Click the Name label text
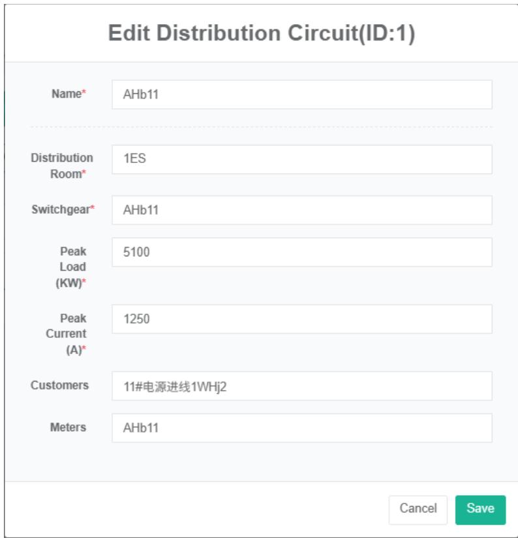The width and height of the screenshot is (518, 538). (x=66, y=94)
